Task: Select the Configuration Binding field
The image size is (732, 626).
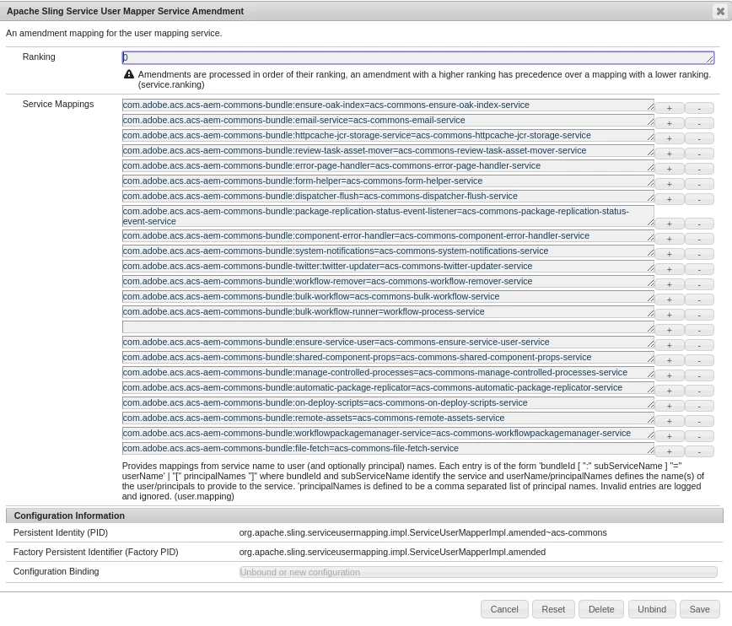Action: point(478,572)
